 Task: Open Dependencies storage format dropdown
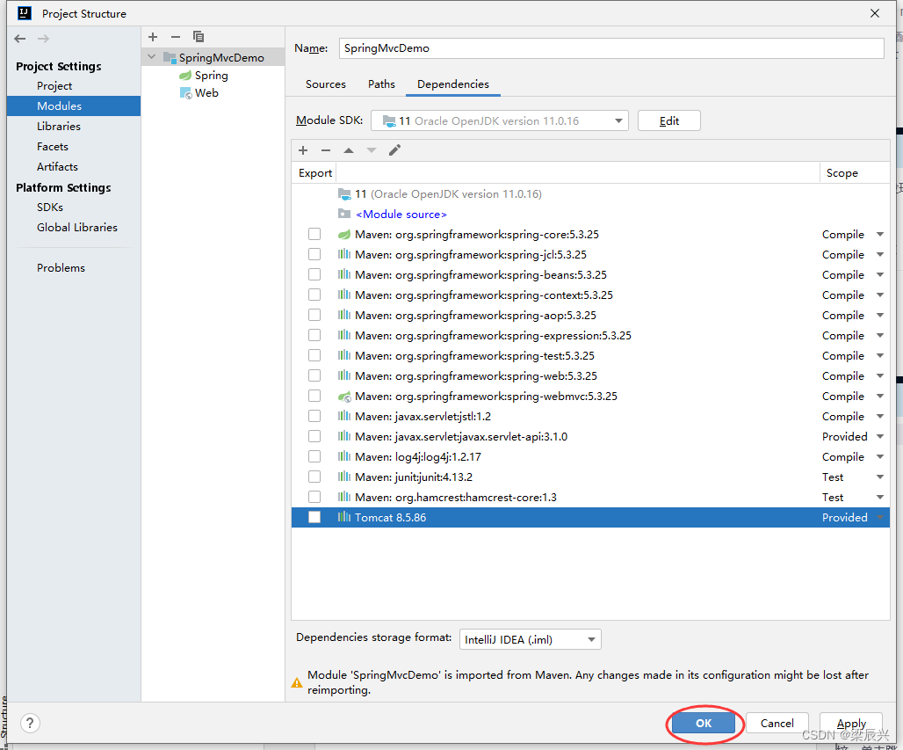(530, 639)
